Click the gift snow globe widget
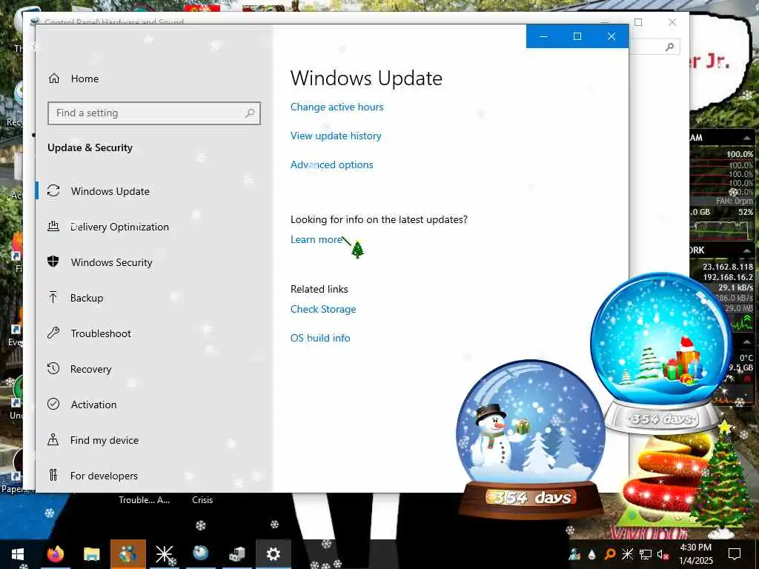Screen dimensions: 759x569 661,352
